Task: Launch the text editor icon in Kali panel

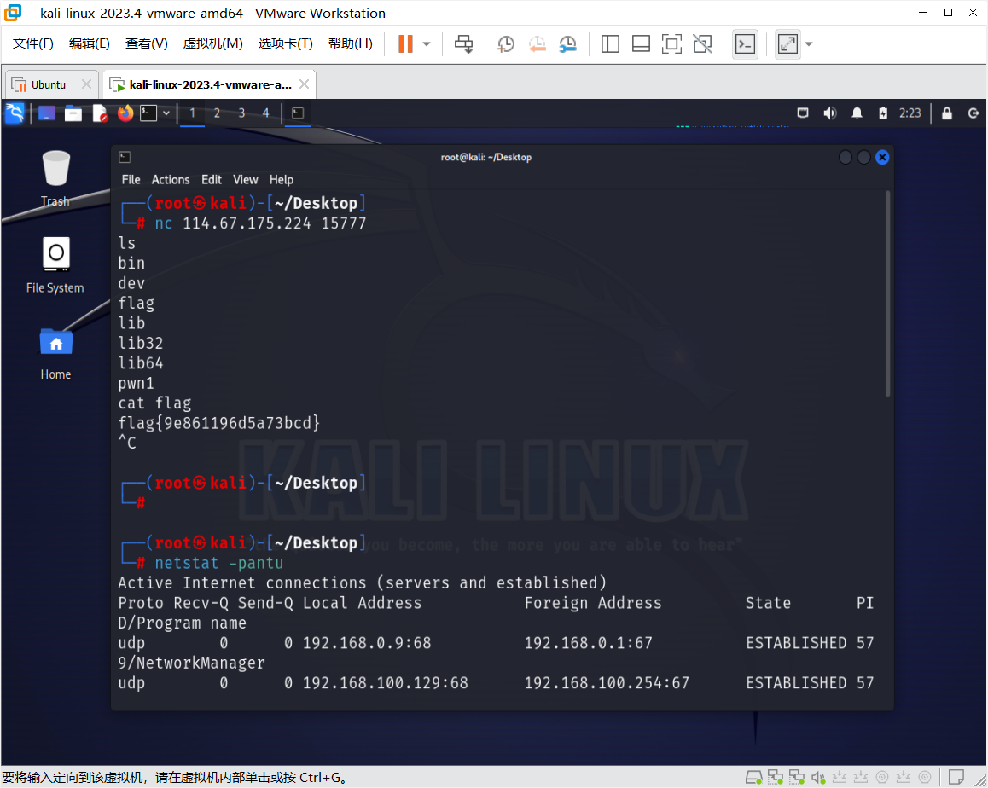Action: pos(100,113)
